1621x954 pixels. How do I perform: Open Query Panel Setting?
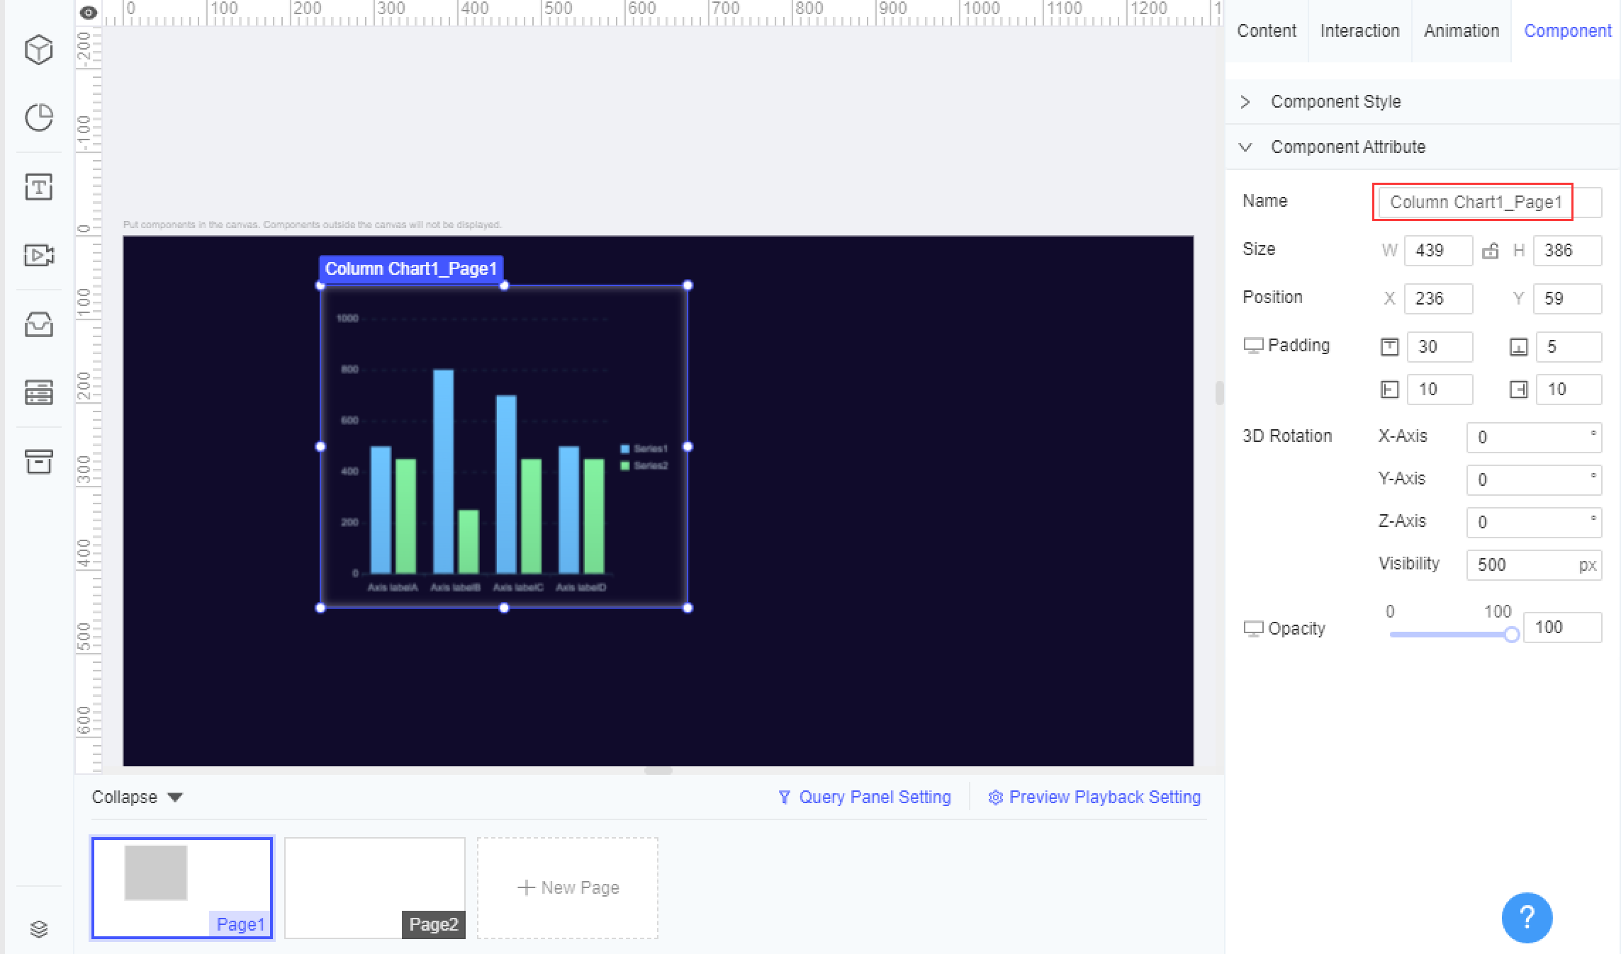(865, 797)
